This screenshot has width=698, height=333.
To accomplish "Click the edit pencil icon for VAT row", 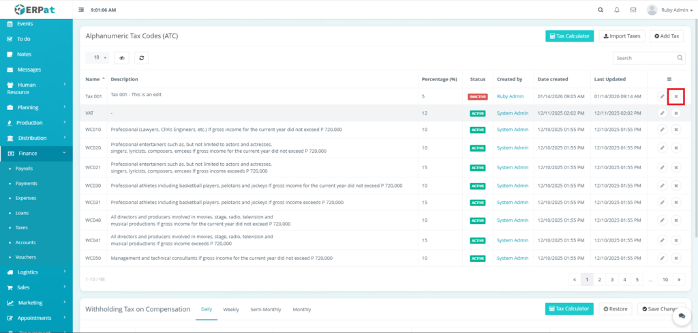I will pyautogui.click(x=662, y=113).
